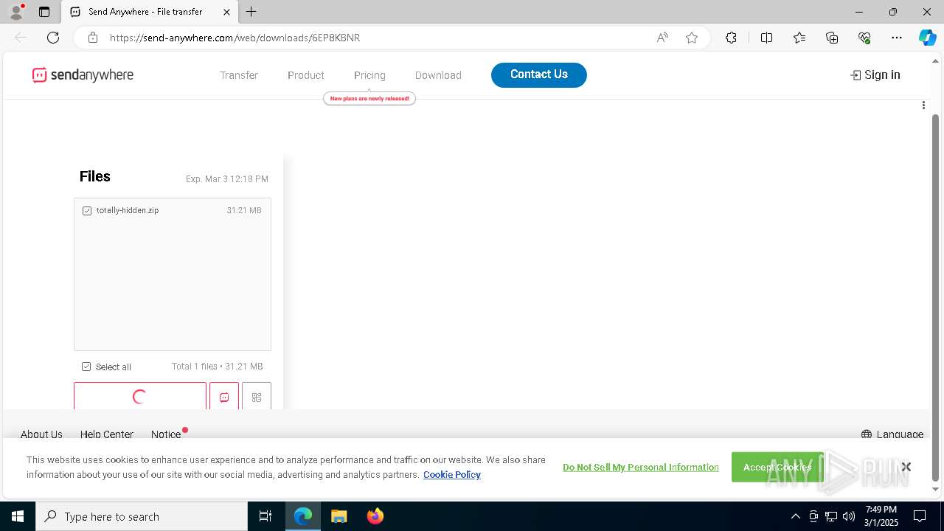Image resolution: width=944 pixels, height=531 pixels.
Task: Click the 31.21 MB file size text
Action: coord(244,211)
